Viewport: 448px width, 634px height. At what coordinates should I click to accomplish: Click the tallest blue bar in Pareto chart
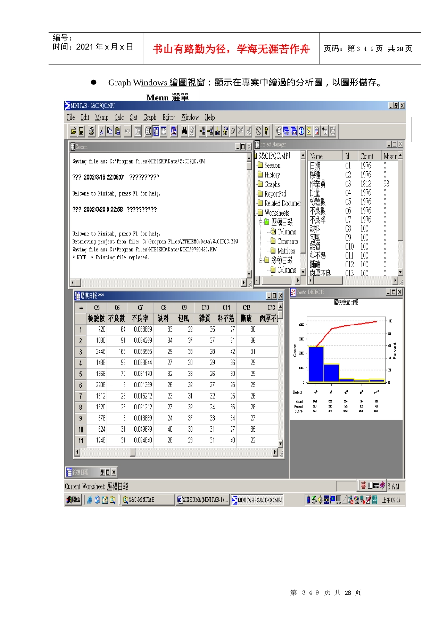coord(316,364)
